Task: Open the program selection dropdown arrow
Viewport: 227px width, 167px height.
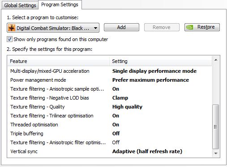Action: coord(95,28)
